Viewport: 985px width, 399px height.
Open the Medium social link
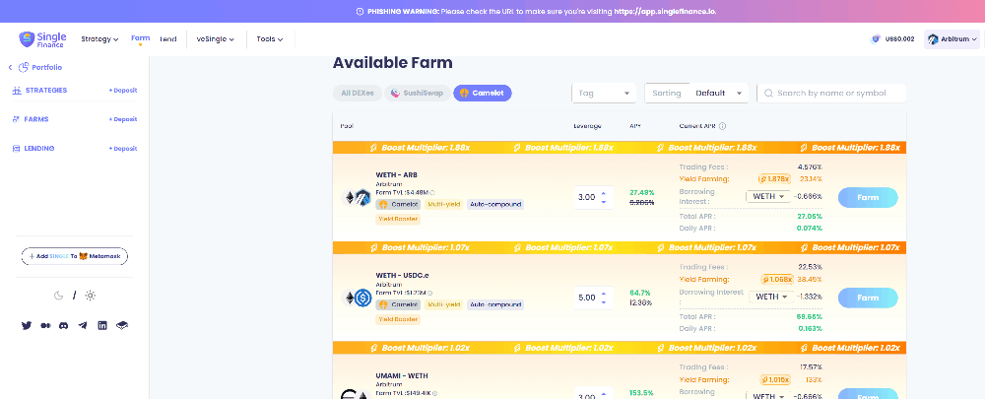(x=45, y=325)
